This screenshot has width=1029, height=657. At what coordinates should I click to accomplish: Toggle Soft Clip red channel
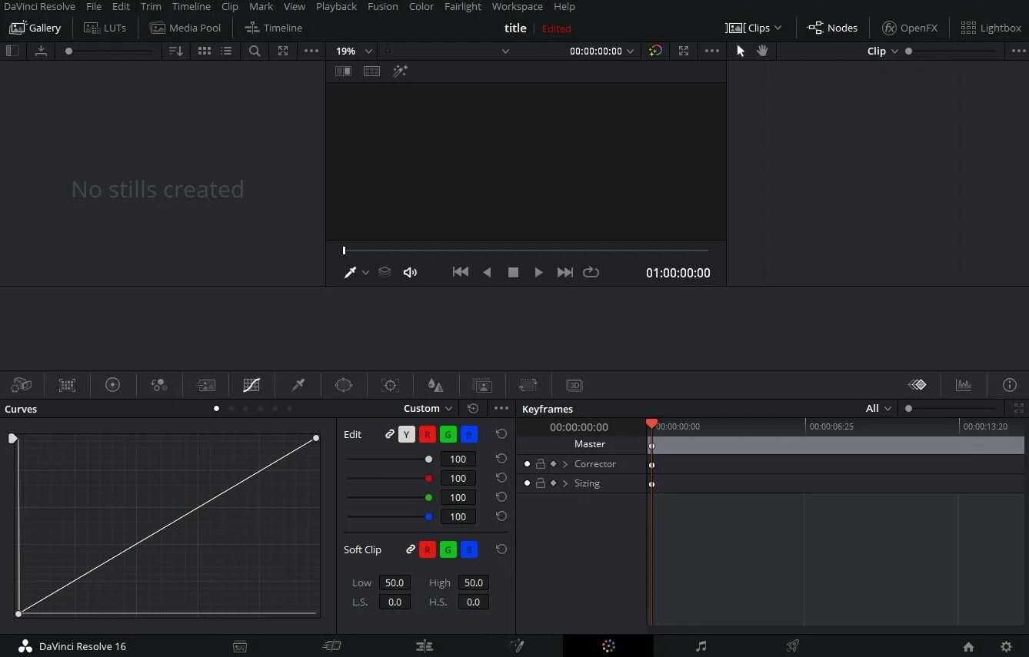point(428,549)
